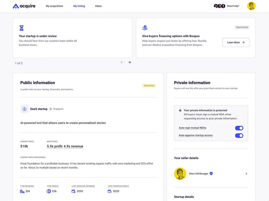Toggle Auto-sign mutual NDAs switch

point(239,128)
